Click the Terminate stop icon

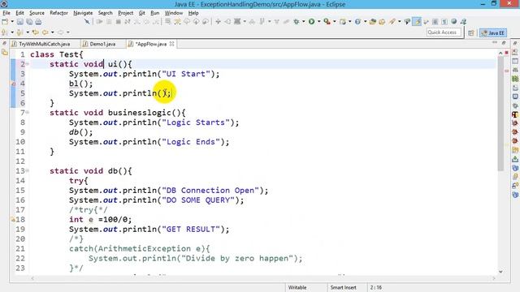[118, 22]
